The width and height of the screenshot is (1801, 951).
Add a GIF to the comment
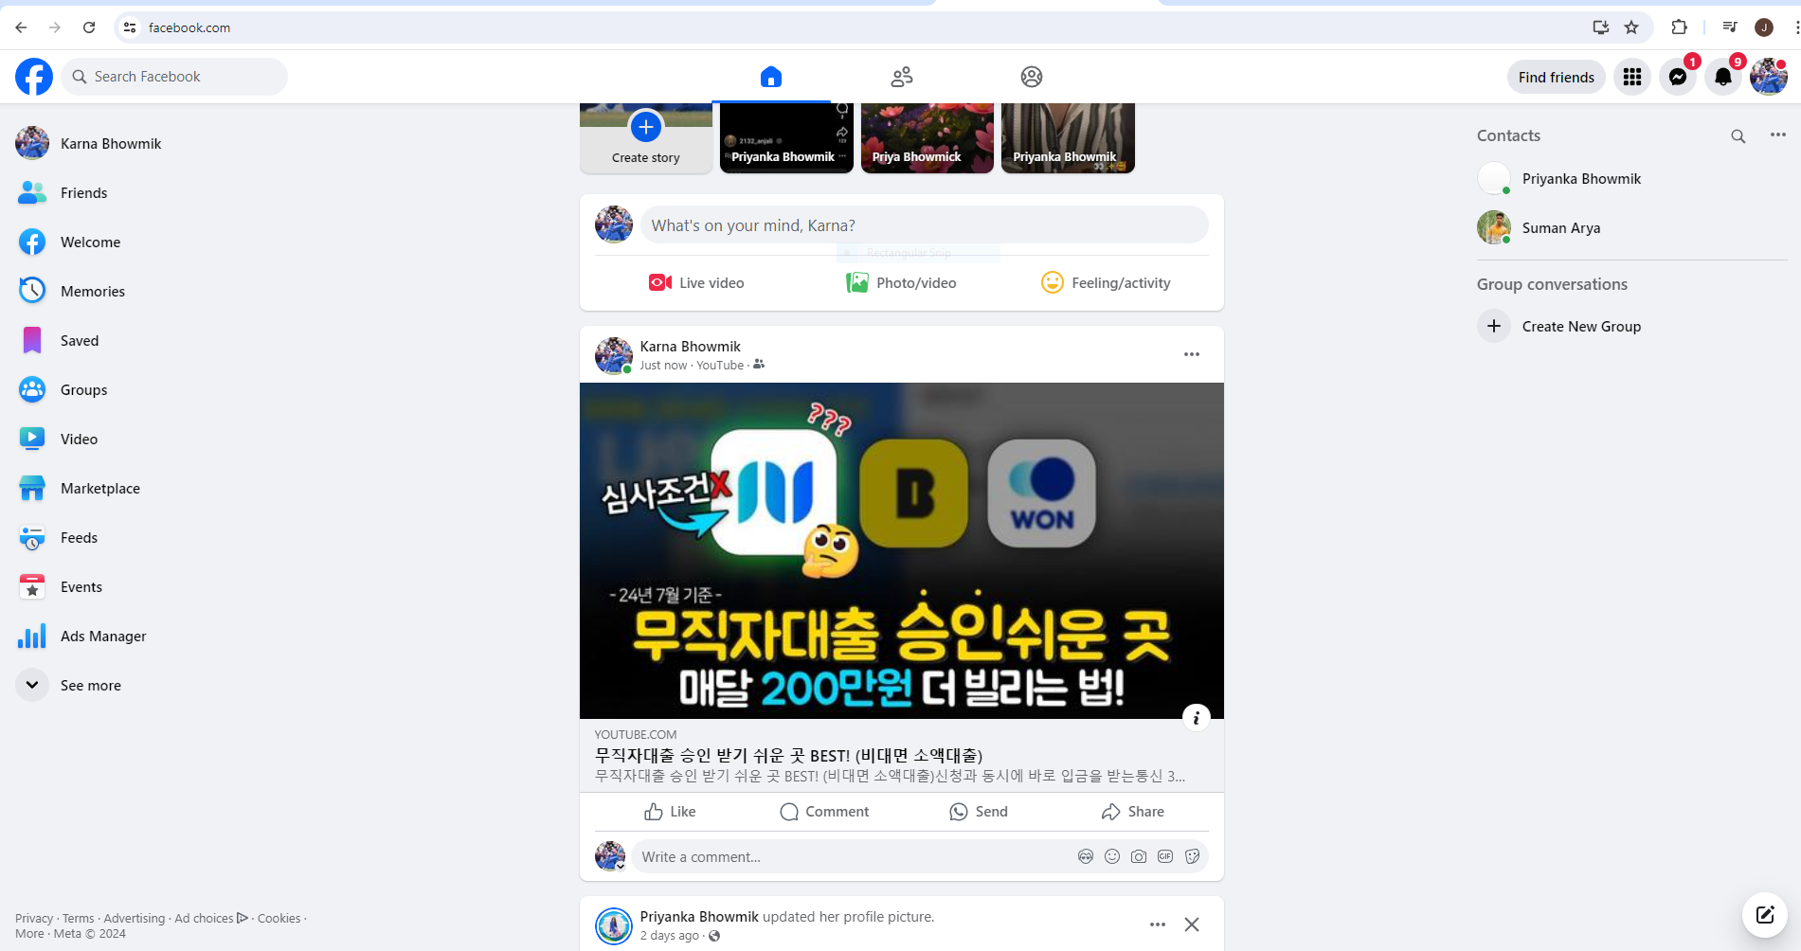click(x=1165, y=857)
